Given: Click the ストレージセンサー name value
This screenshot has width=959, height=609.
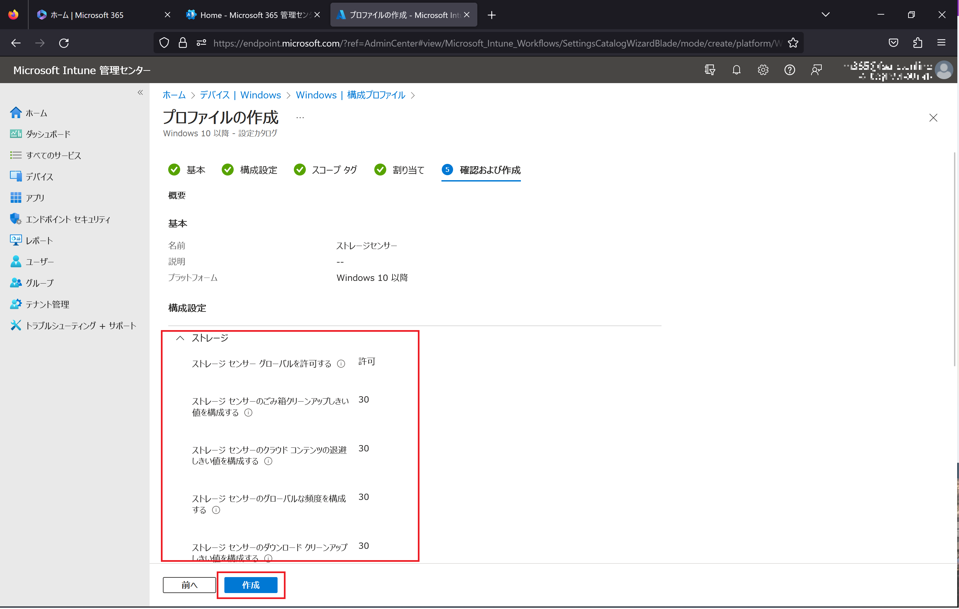Looking at the screenshot, I should 366,246.
